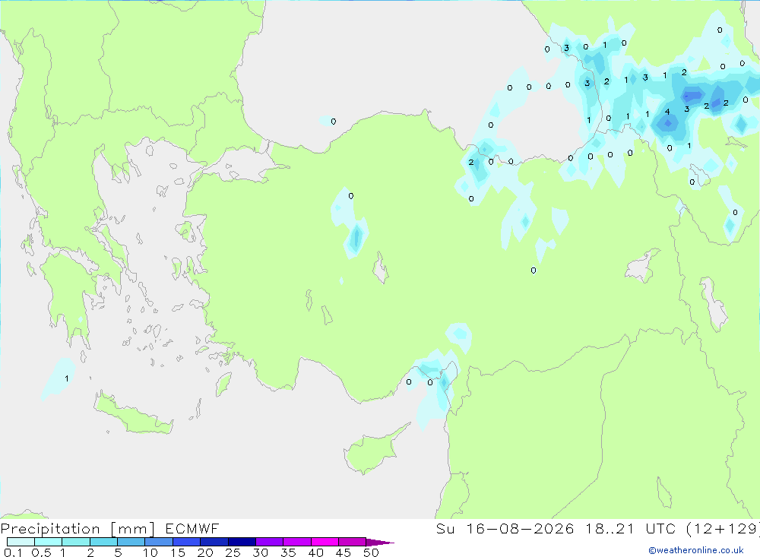Image resolution: width=760 pixels, height=557 pixels.
Task: Click the '0.1' legend scale label
Action: pos(13,552)
